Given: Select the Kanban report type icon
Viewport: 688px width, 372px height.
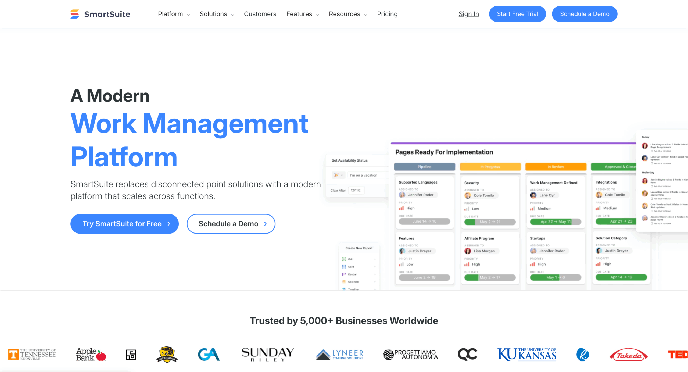Looking at the screenshot, I should (x=344, y=274).
